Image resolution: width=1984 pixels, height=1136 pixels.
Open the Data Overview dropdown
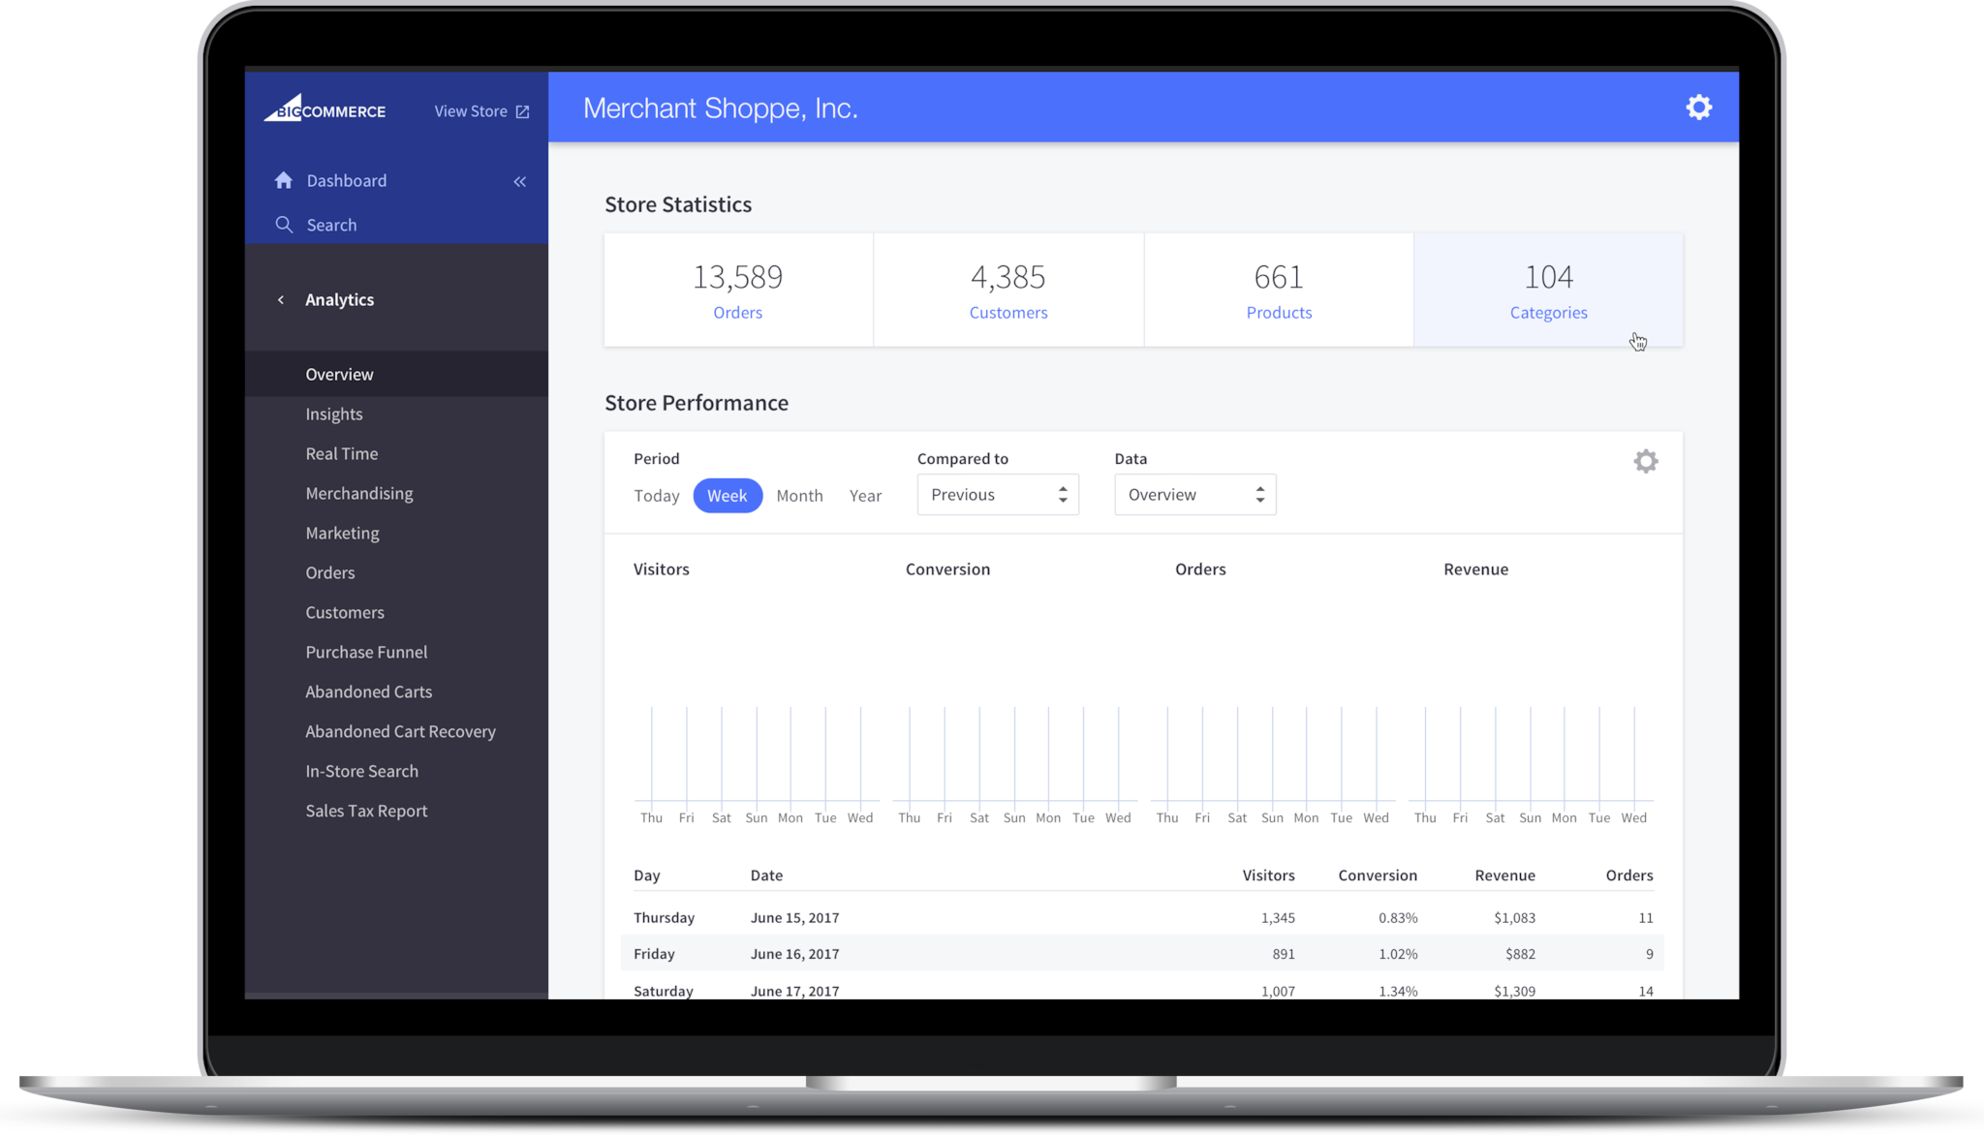click(1194, 495)
